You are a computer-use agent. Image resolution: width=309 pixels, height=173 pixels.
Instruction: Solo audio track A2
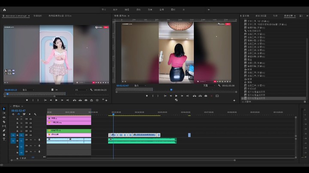click(35, 146)
